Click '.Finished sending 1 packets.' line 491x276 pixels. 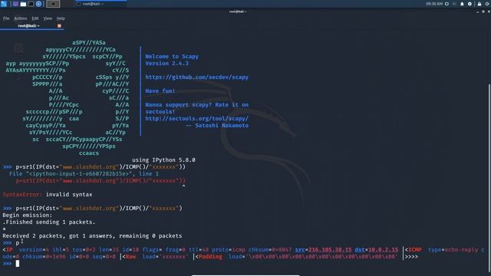click(x=49, y=222)
